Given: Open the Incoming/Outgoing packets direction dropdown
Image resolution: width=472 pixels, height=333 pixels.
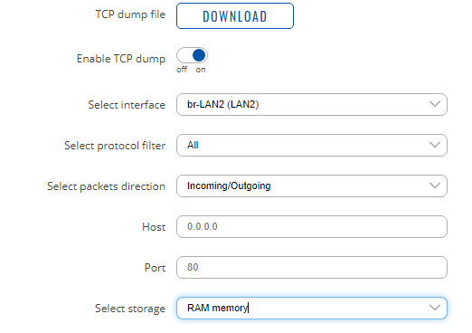Looking at the screenshot, I should coord(312,186).
